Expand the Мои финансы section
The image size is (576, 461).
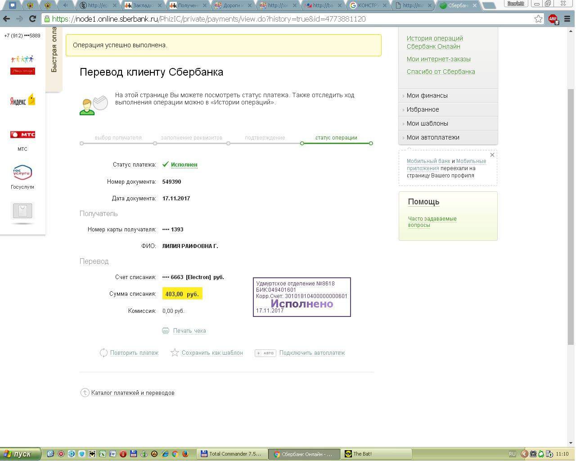[448, 95]
